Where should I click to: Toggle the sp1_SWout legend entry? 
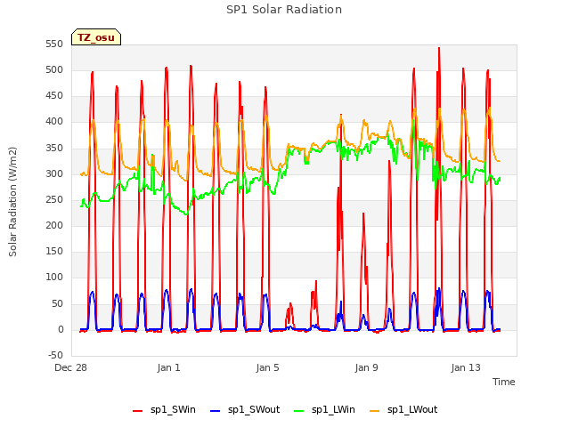(x=246, y=410)
